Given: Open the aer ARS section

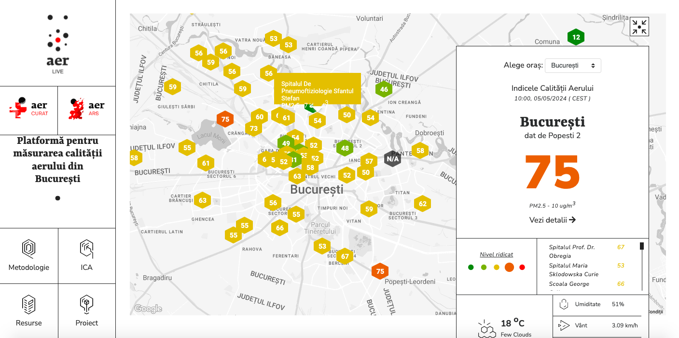Looking at the screenshot, I should [x=87, y=110].
